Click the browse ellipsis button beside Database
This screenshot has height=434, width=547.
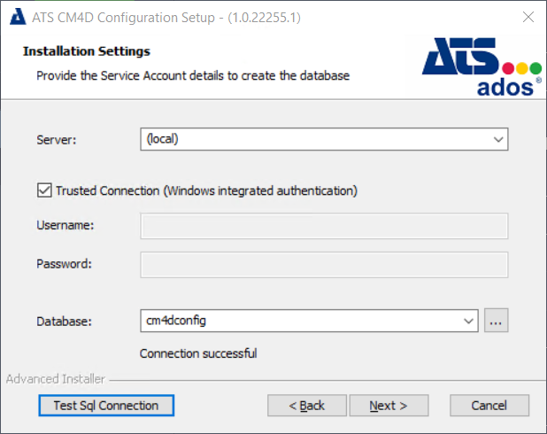496,322
